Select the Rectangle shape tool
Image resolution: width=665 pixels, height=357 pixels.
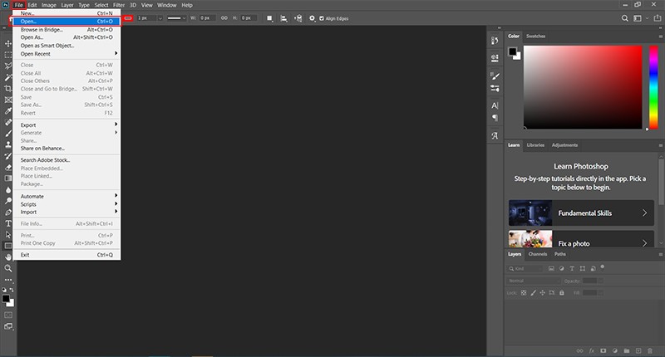(x=8, y=246)
